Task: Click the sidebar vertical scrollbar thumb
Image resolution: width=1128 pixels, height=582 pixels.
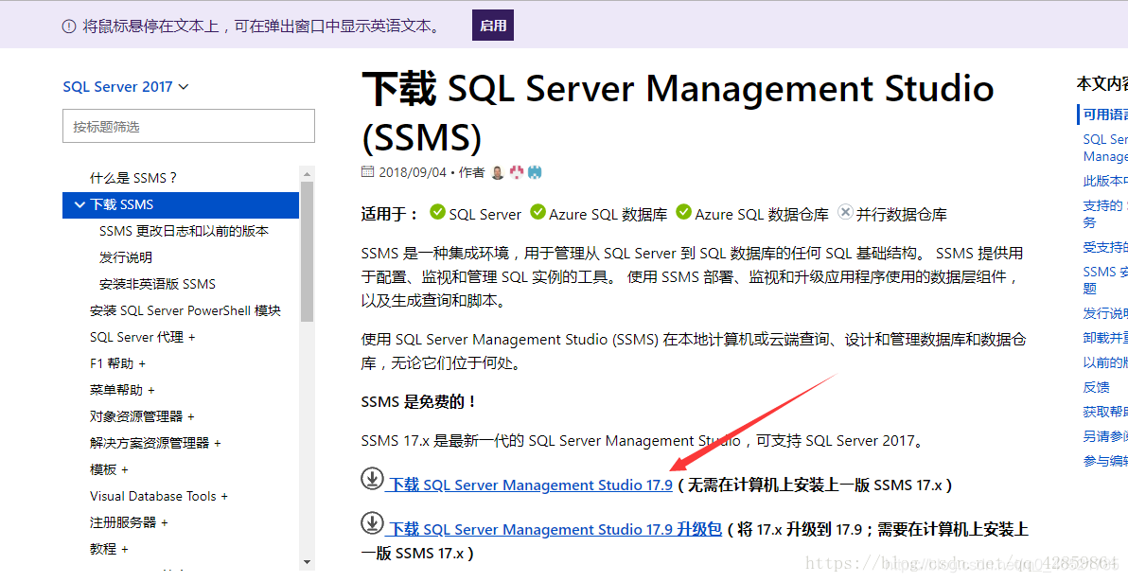Action: (x=308, y=252)
